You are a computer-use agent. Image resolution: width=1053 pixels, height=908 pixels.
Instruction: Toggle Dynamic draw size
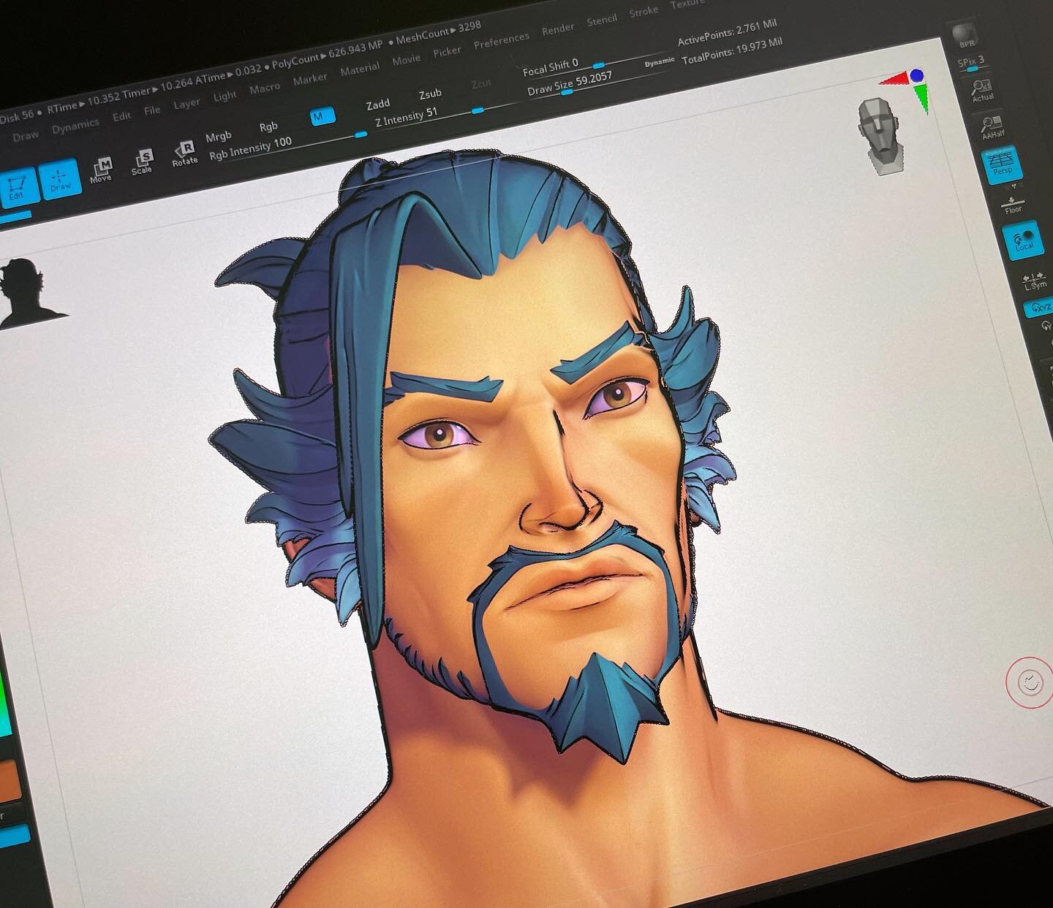pos(660,63)
